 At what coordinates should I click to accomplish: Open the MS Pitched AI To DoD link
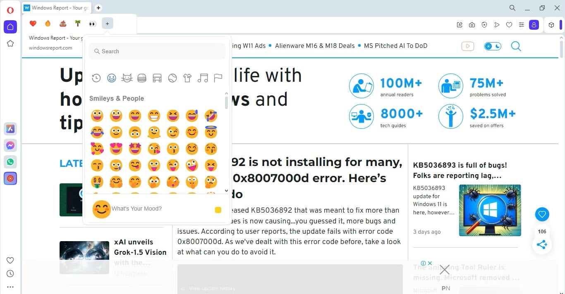[x=395, y=46]
